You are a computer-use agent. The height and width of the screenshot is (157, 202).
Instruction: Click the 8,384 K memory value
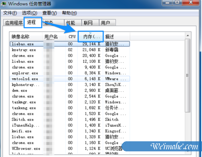pyautogui.click(x=92, y=73)
